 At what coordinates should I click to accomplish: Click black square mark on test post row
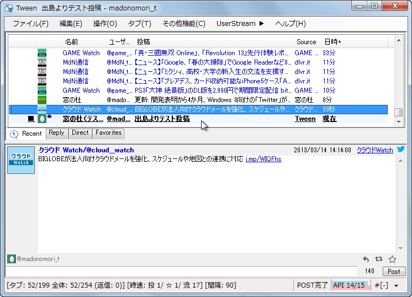(x=31, y=119)
